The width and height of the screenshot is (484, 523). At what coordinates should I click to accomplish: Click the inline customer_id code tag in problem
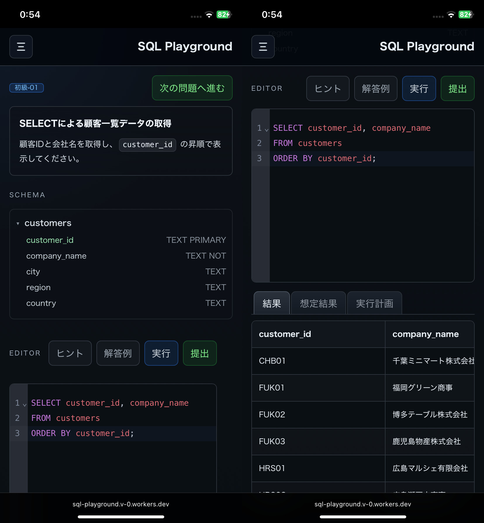click(148, 145)
